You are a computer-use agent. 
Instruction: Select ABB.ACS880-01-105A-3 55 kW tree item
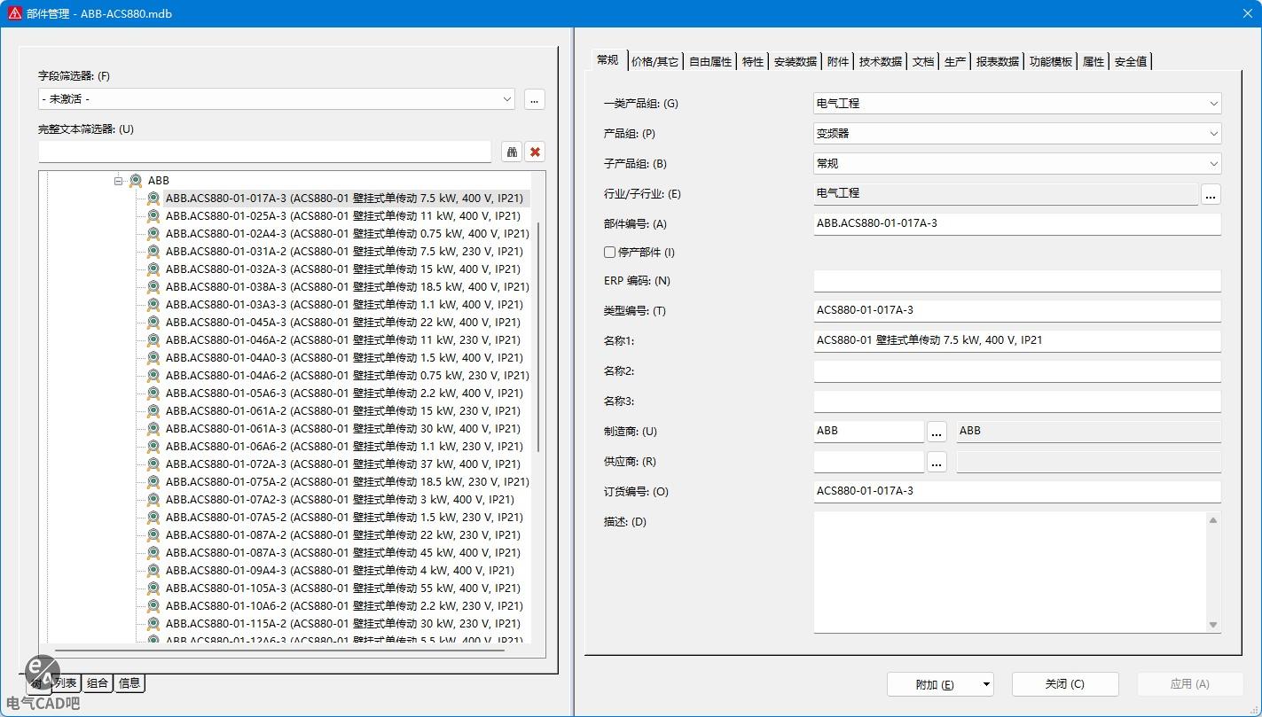(x=344, y=588)
